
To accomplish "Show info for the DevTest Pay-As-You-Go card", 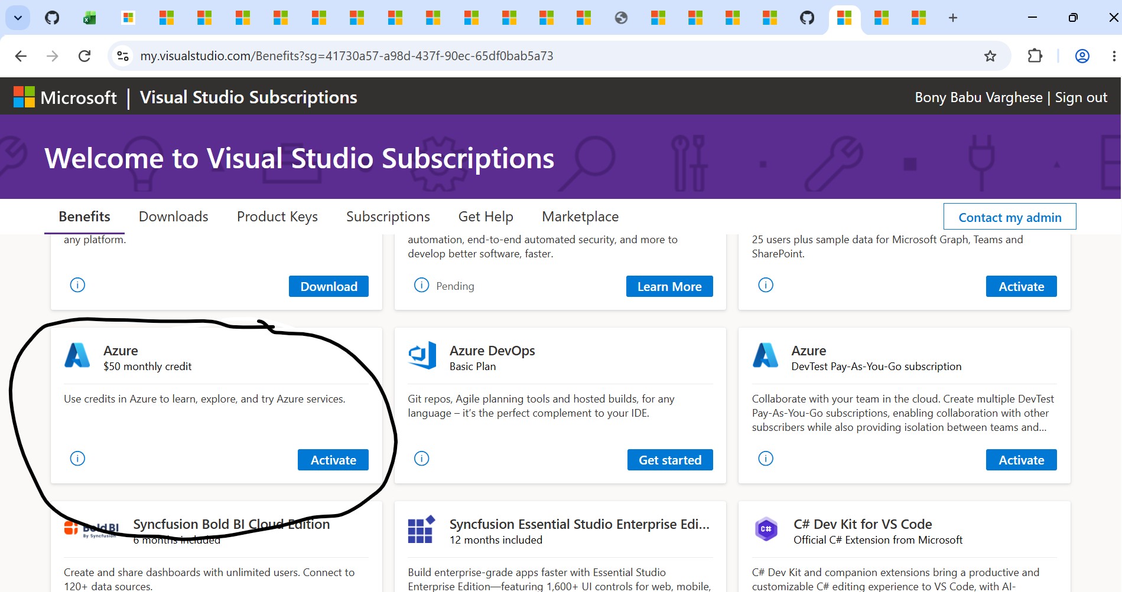I will pyautogui.click(x=766, y=459).
